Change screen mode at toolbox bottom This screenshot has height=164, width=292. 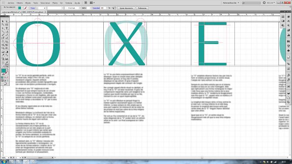pyautogui.click(x=5, y=84)
